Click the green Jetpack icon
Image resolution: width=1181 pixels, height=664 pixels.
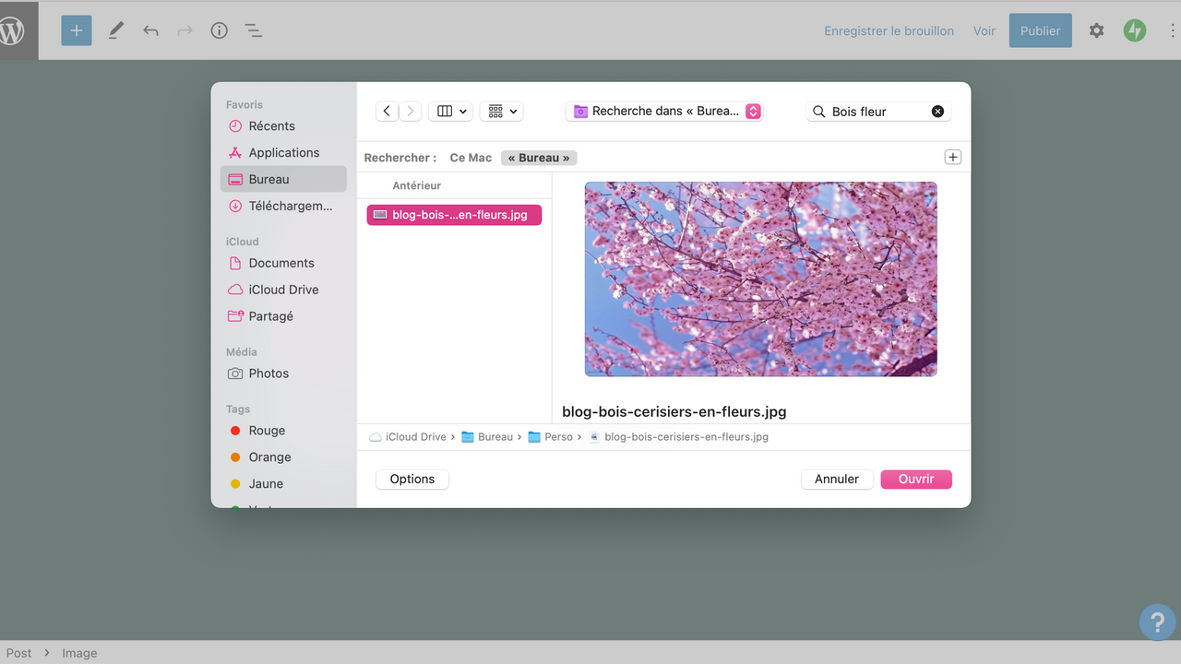(1135, 30)
